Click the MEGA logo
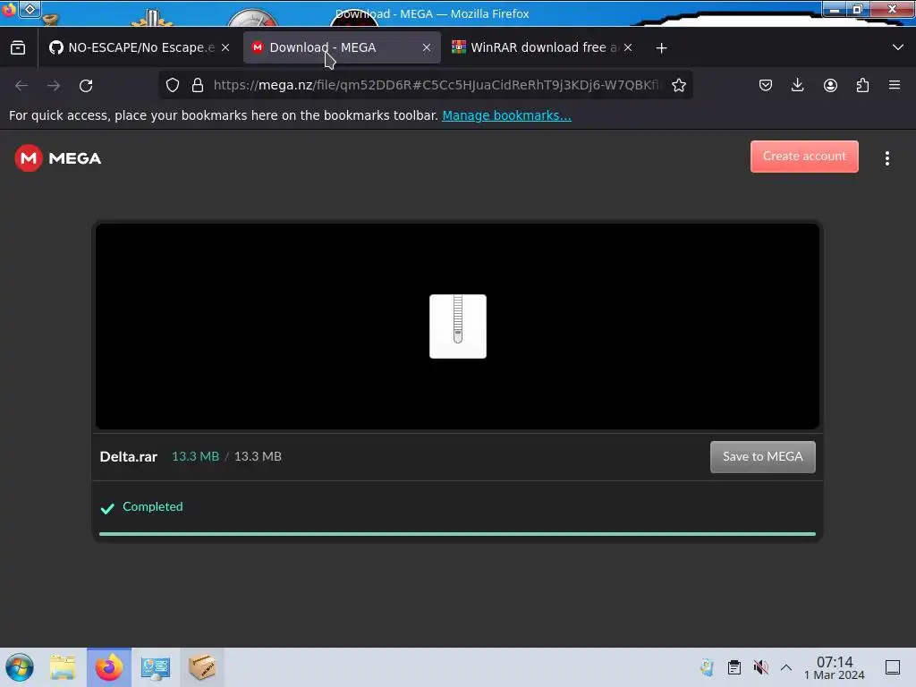The image size is (916, 687). click(x=58, y=158)
